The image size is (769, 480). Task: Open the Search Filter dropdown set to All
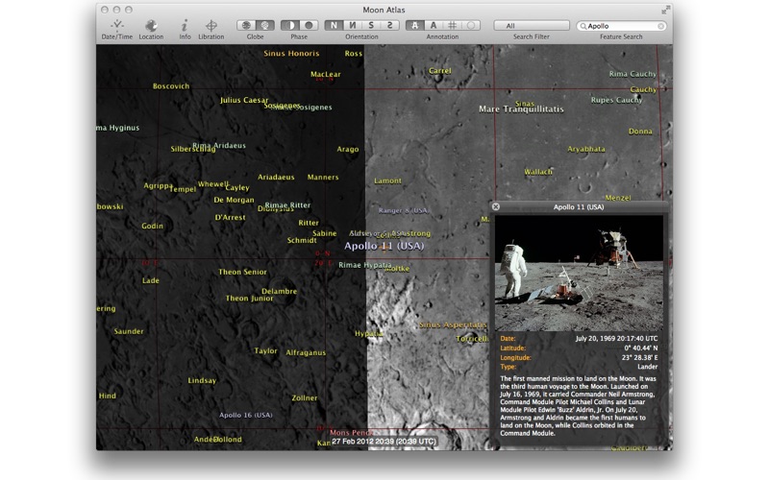point(532,26)
